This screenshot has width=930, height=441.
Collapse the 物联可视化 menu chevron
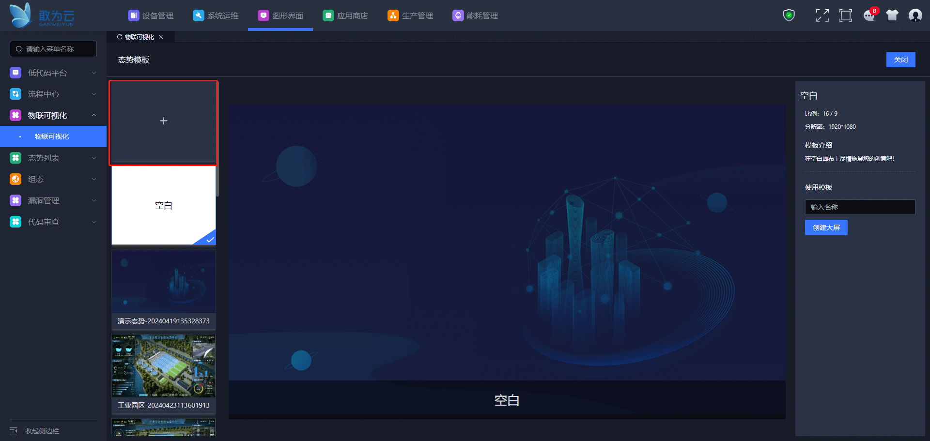click(94, 115)
